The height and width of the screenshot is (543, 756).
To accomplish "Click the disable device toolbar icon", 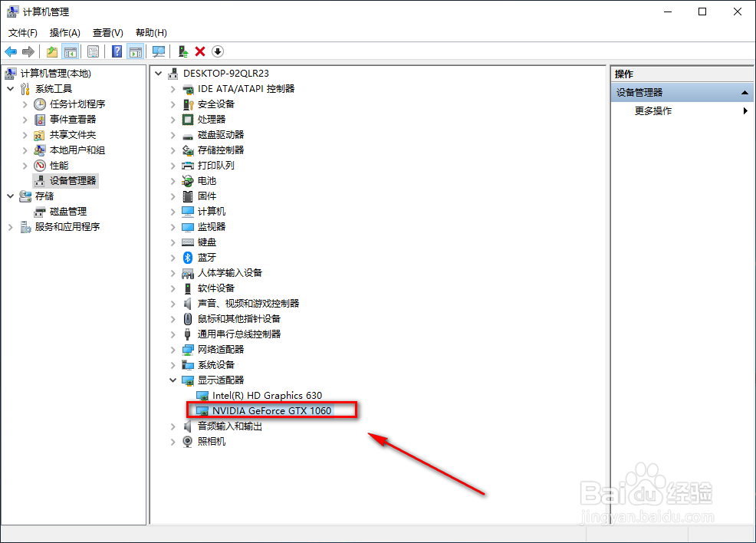I will tap(217, 51).
